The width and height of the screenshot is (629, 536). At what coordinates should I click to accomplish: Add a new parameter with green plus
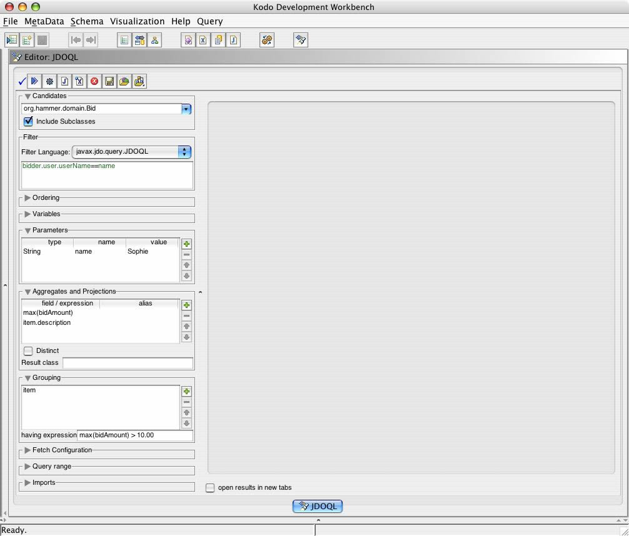(x=186, y=244)
